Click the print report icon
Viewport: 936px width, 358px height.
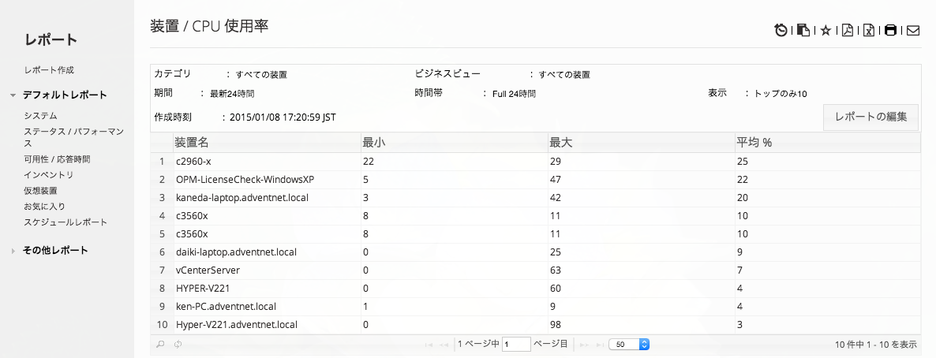tap(891, 31)
